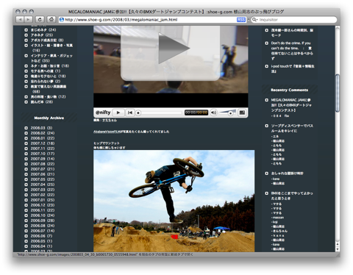Viewport: 353px width, 275px height.
Task: Adjust the video volume slider
Action: (x=227, y=113)
